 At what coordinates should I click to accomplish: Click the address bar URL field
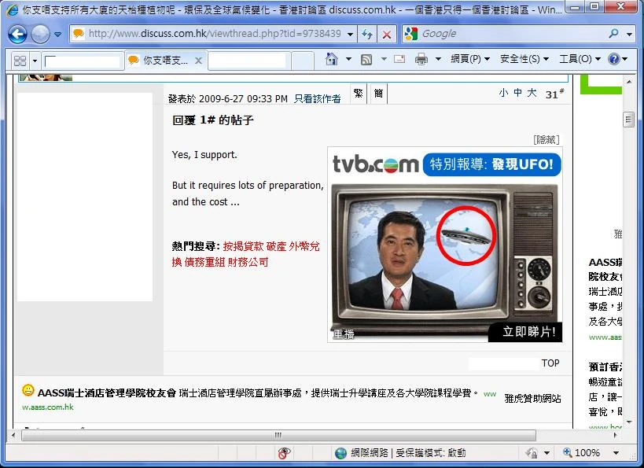(214, 34)
